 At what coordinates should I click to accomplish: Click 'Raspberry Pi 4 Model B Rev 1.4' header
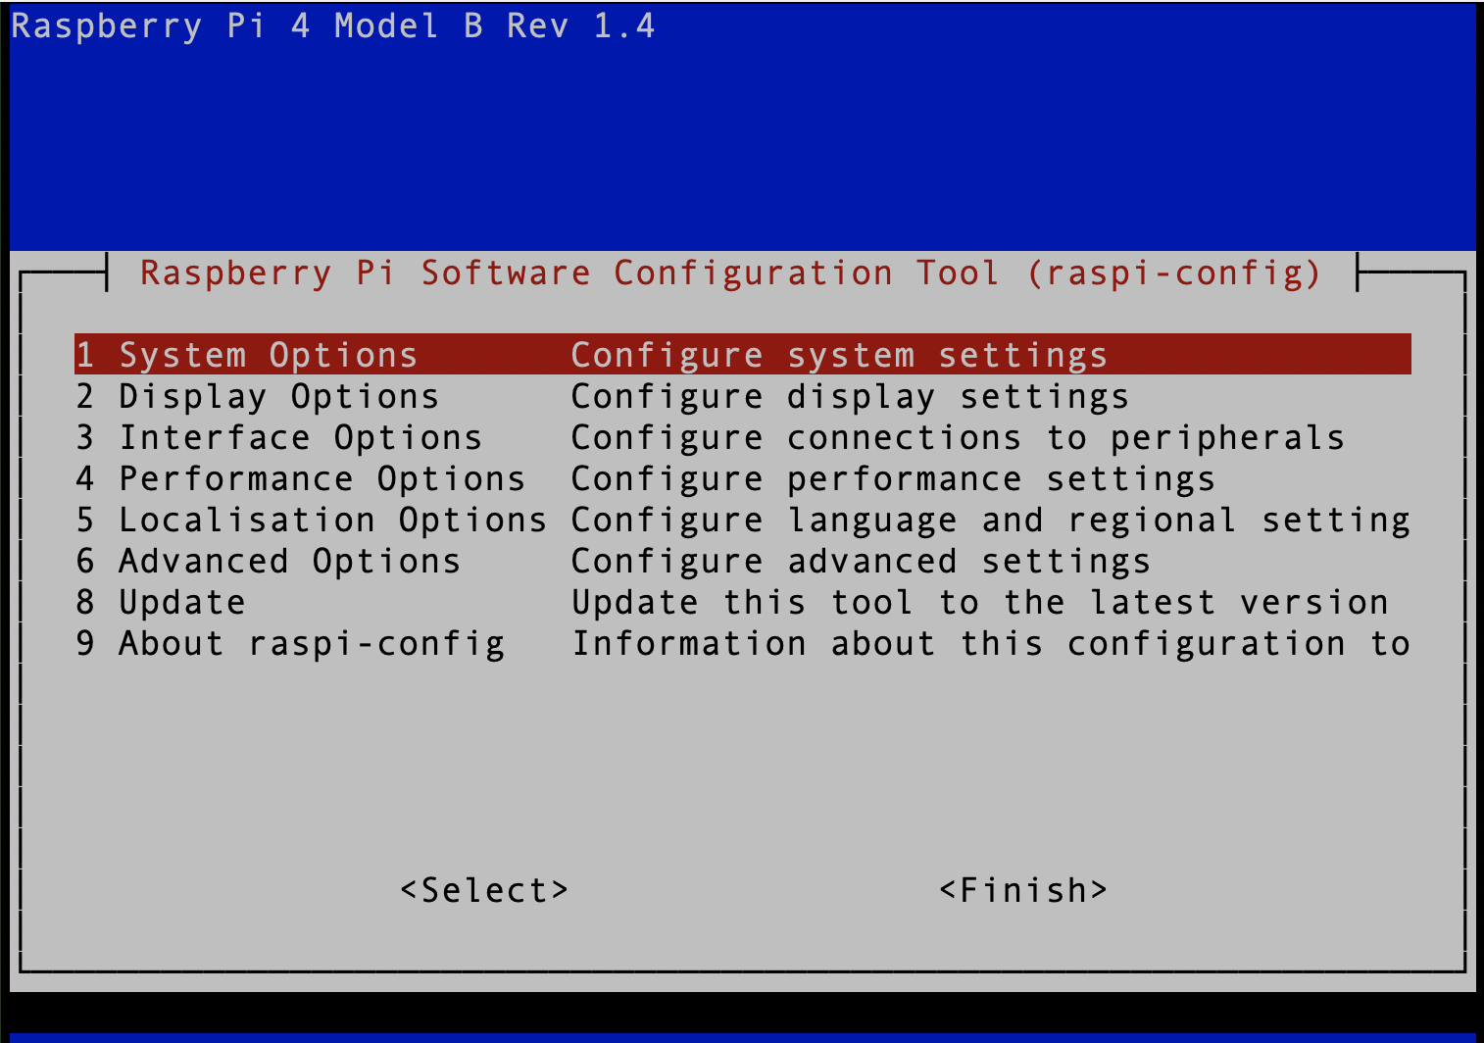click(x=332, y=25)
